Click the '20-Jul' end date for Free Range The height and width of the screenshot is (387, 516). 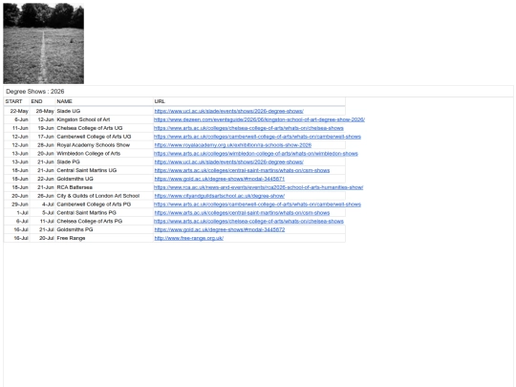pyautogui.click(x=42, y=238)
